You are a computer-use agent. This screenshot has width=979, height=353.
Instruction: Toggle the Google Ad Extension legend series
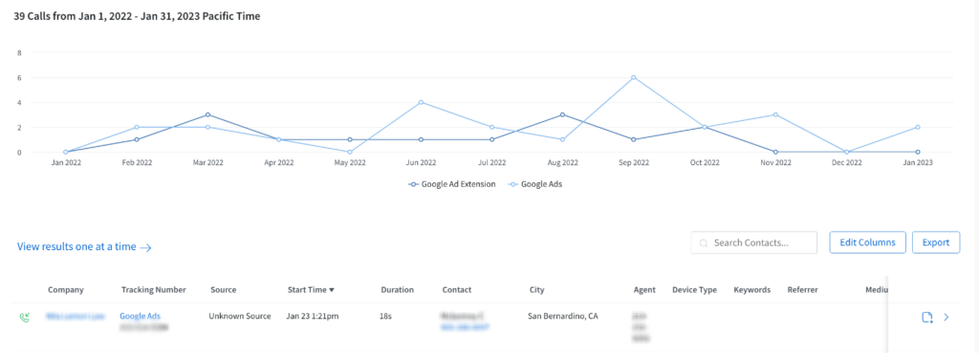click(x=452, y=184)
